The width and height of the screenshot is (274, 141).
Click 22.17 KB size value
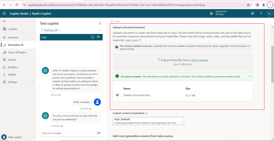tap(190, 95)
